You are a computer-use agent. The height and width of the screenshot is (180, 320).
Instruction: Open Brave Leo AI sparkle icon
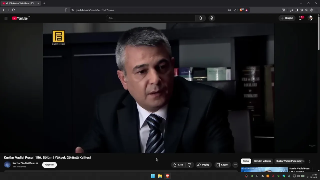pyautogui.click(x=306, y=10)
